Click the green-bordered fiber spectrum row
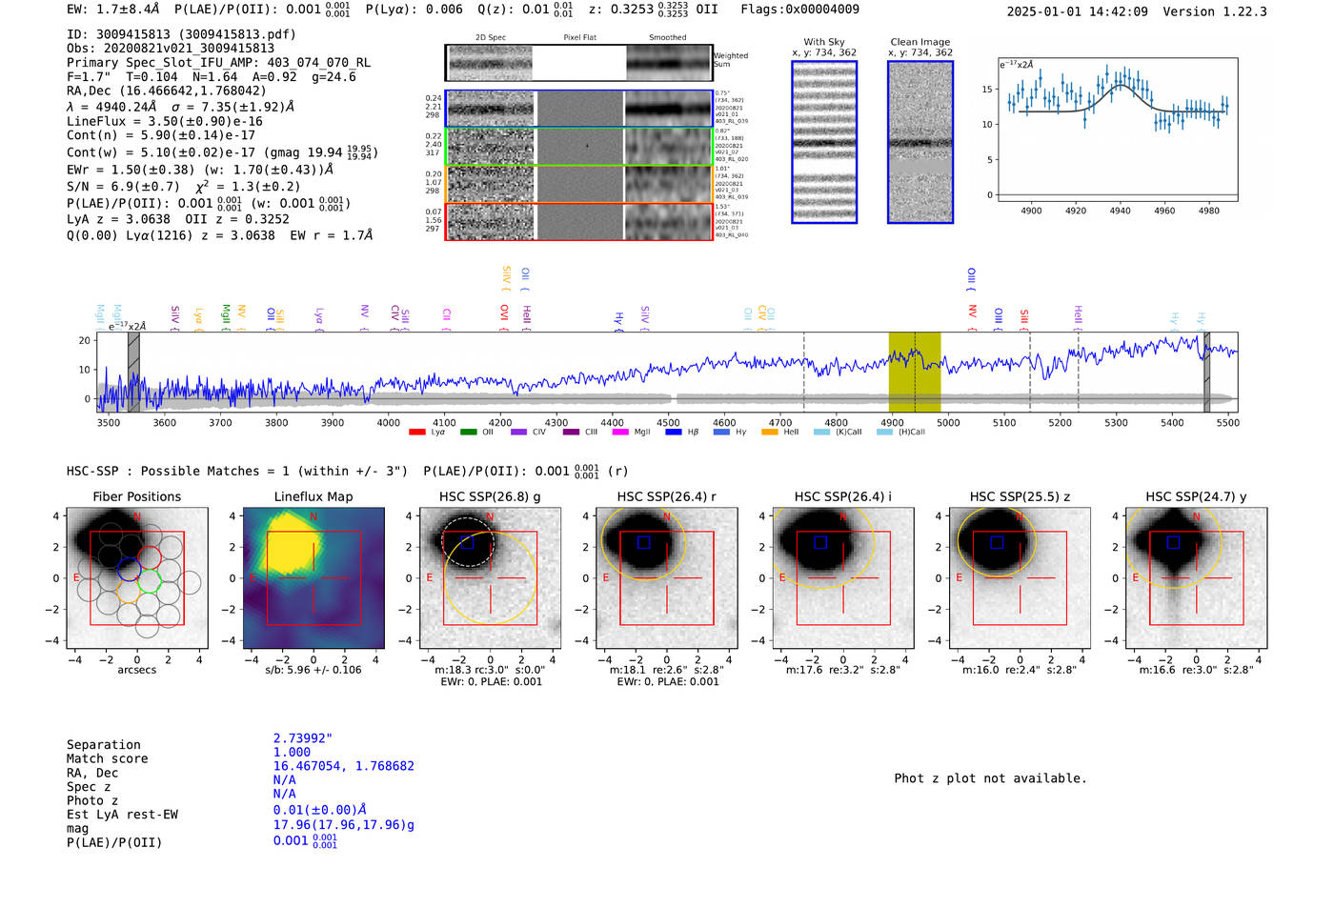Viewport: 1334px width, 908px height. pyautogui.click(x=578, y=147)
